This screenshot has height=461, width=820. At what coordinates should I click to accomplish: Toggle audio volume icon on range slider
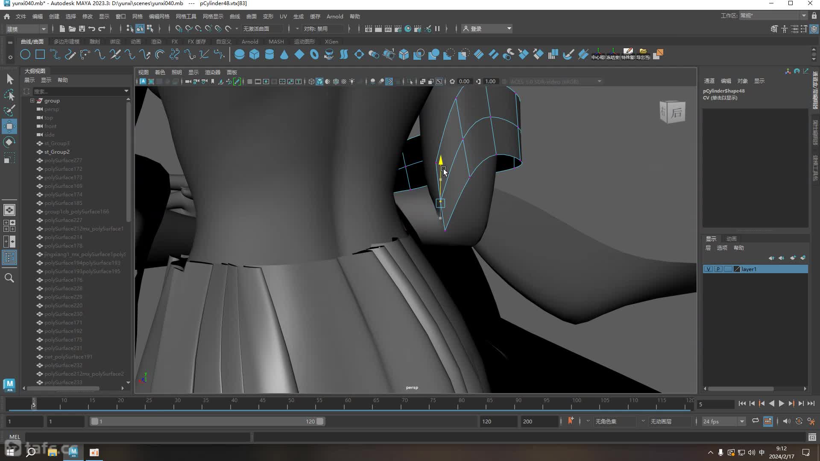[x=787, y=421]
